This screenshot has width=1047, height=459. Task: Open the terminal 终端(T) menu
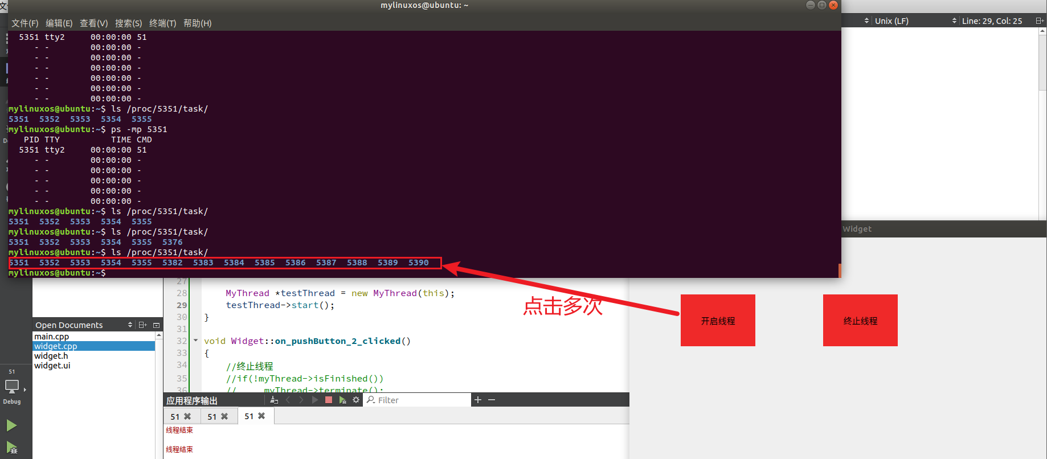point(163,23)
